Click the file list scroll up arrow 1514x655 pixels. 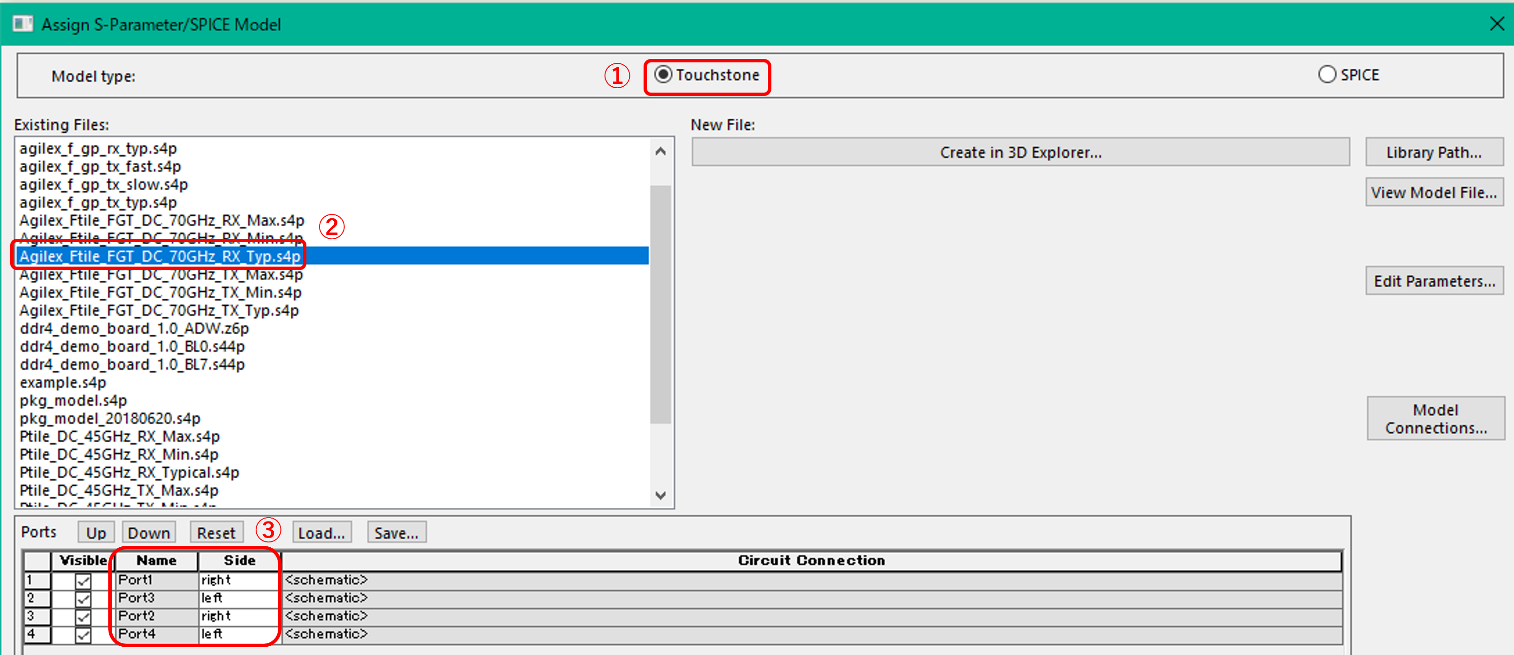click(661, 152)
